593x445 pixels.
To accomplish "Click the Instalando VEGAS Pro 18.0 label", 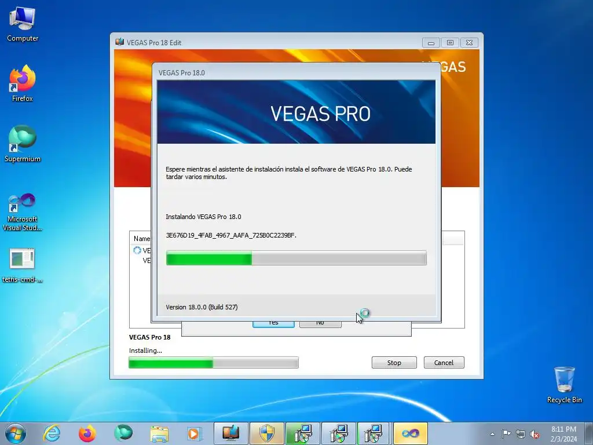I will pos(203,217).
